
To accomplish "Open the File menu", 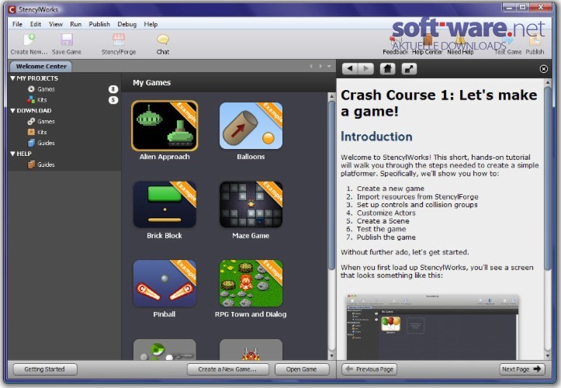I will pyautogui.click(x=17, y=24).
